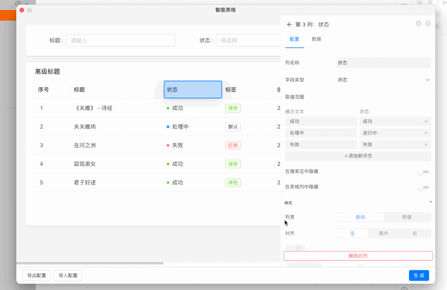Image resolution: width=447 pixels, height=290 pixels.
Task: Collapse the 样式 section arrow
Action: (x=430, y=202)
